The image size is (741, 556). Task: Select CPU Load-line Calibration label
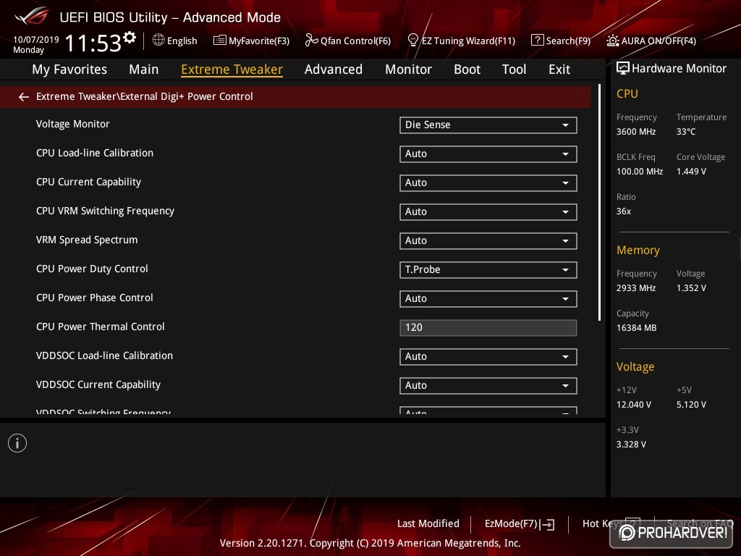click(95, 153)
